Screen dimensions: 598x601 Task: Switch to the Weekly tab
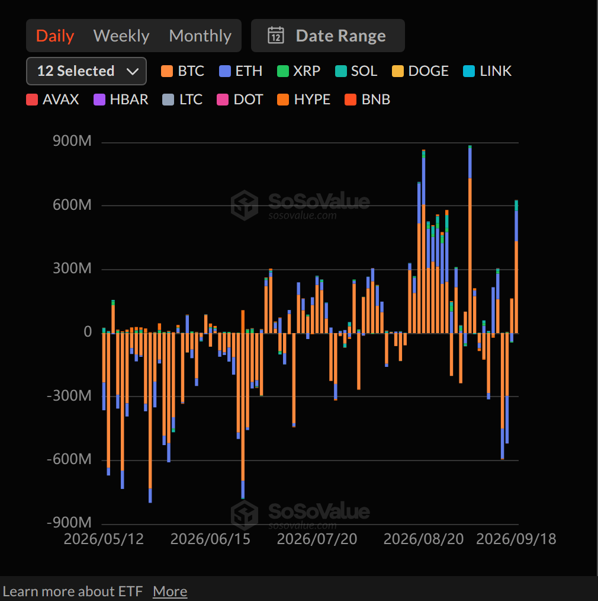[121, 36]
